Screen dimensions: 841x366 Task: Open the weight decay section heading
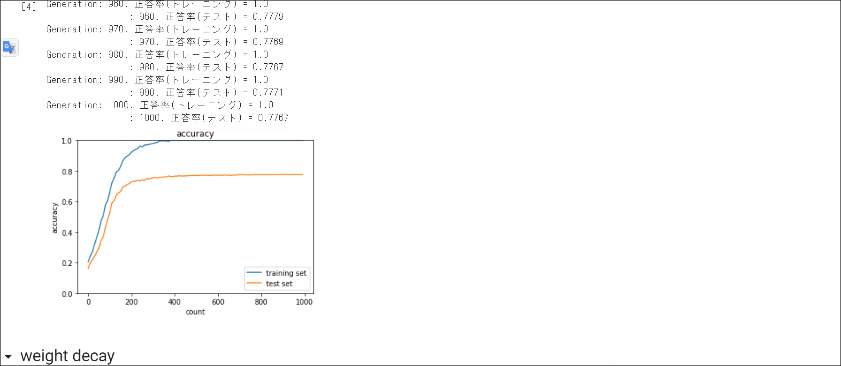tap(67, 356)
